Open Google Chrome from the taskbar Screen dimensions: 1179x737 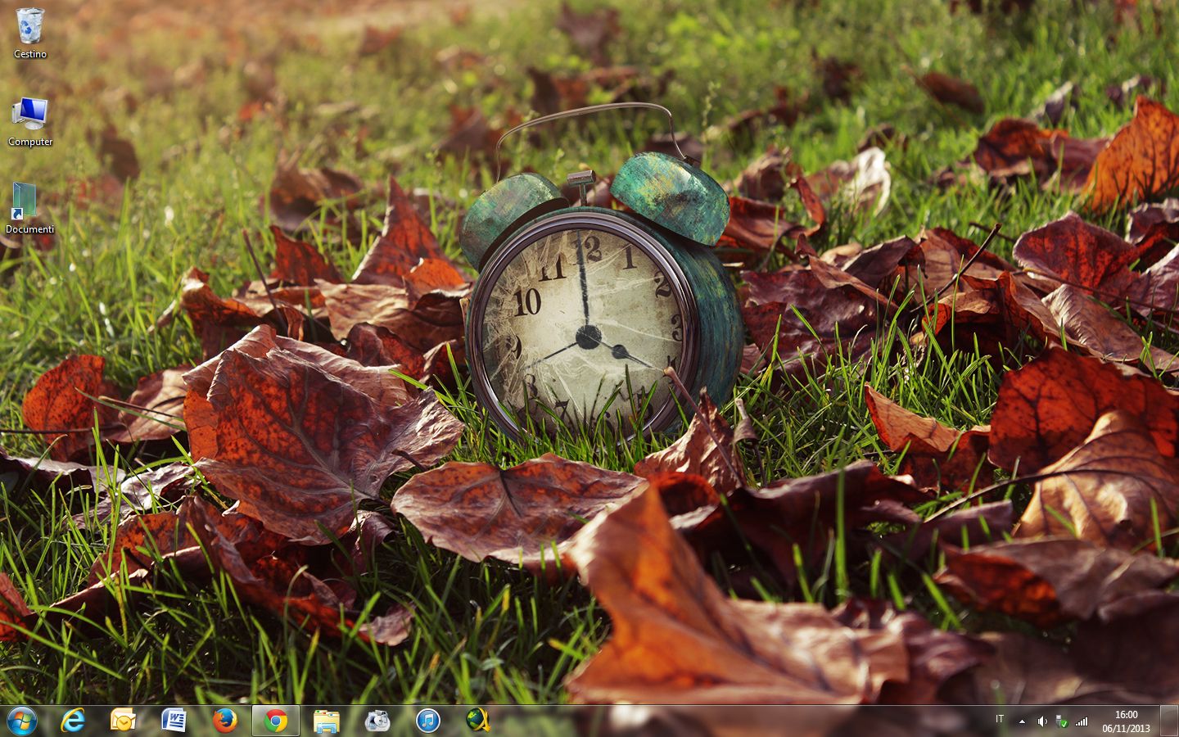click(x=276, y=721)
